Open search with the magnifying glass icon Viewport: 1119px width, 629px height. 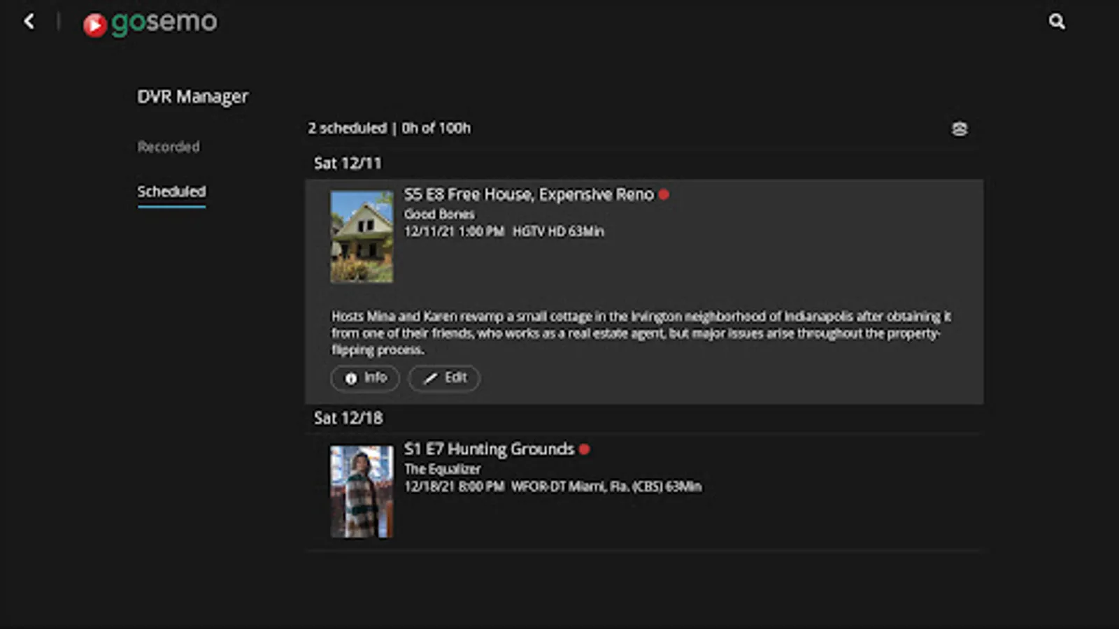point(1057,22)
